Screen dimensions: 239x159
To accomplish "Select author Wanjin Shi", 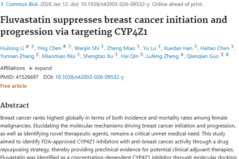I will pyautogui.click(x=87, y=48).
